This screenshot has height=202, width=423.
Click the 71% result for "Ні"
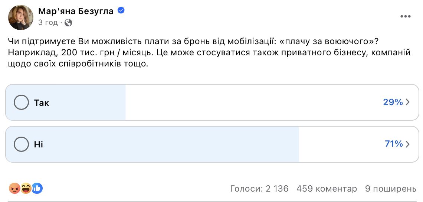(x=393, y=144)
